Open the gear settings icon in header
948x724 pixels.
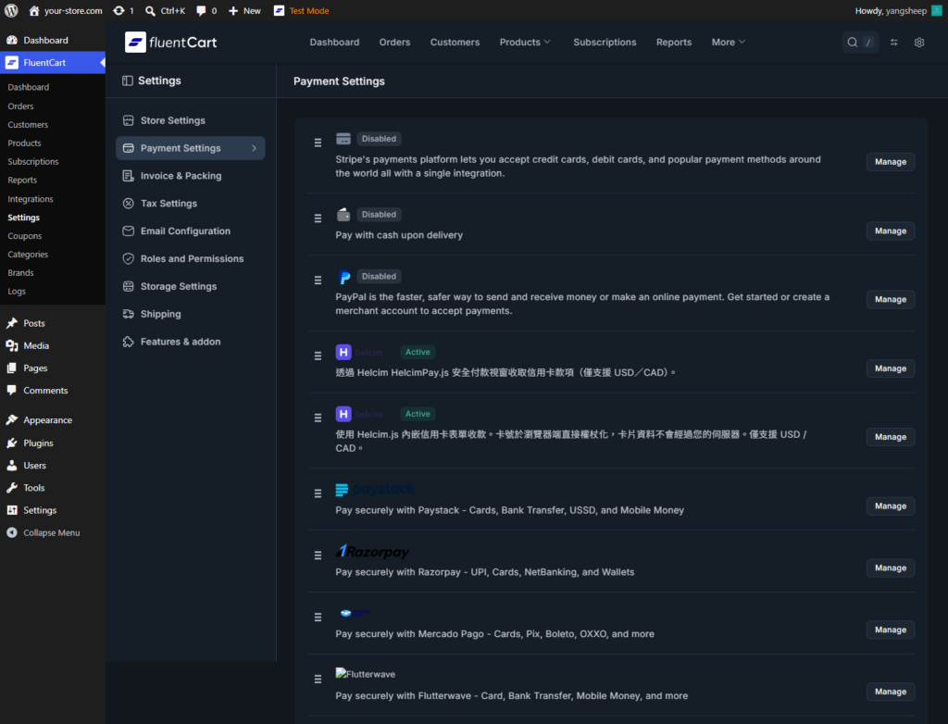[919, 43]
